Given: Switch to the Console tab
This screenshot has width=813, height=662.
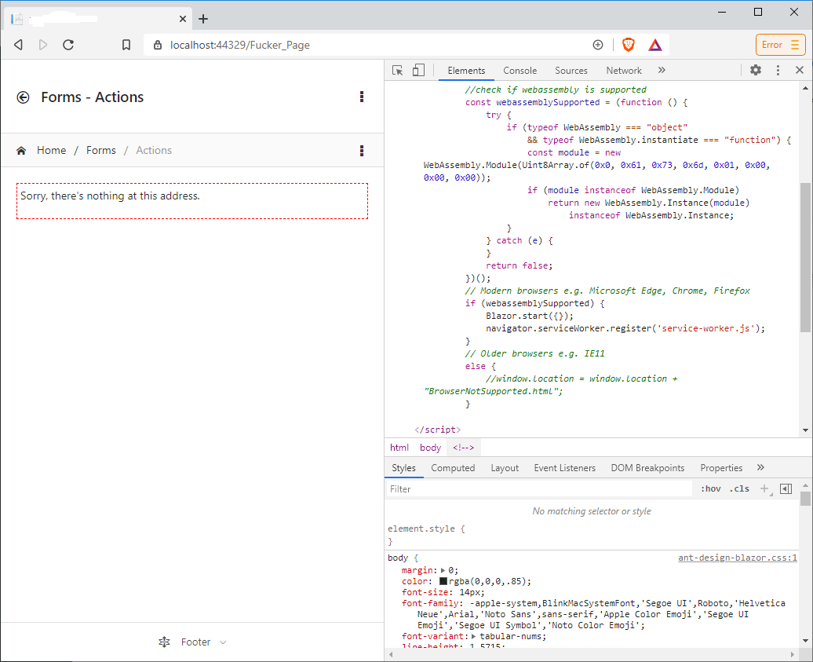Looking at the screenshot, I should pos(520,71).
